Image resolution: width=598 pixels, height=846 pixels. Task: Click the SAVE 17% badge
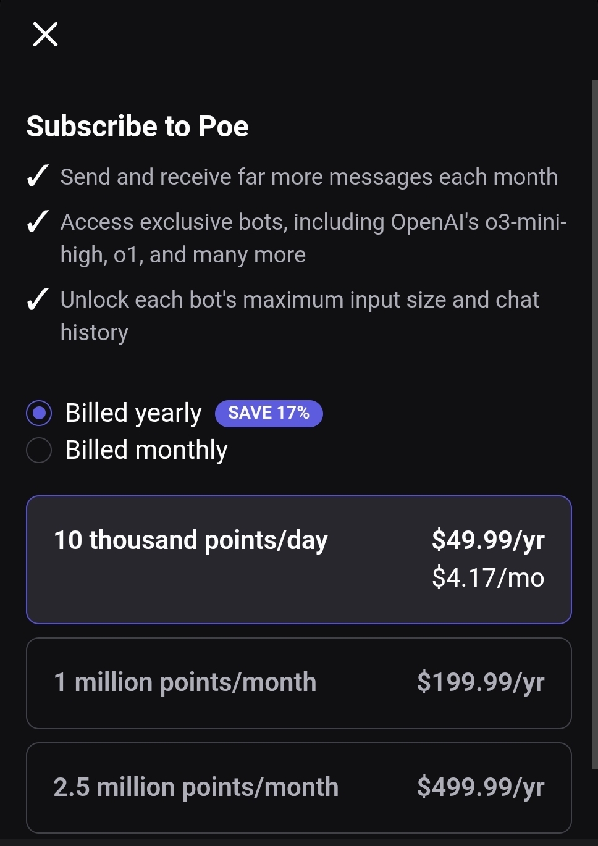269,413
